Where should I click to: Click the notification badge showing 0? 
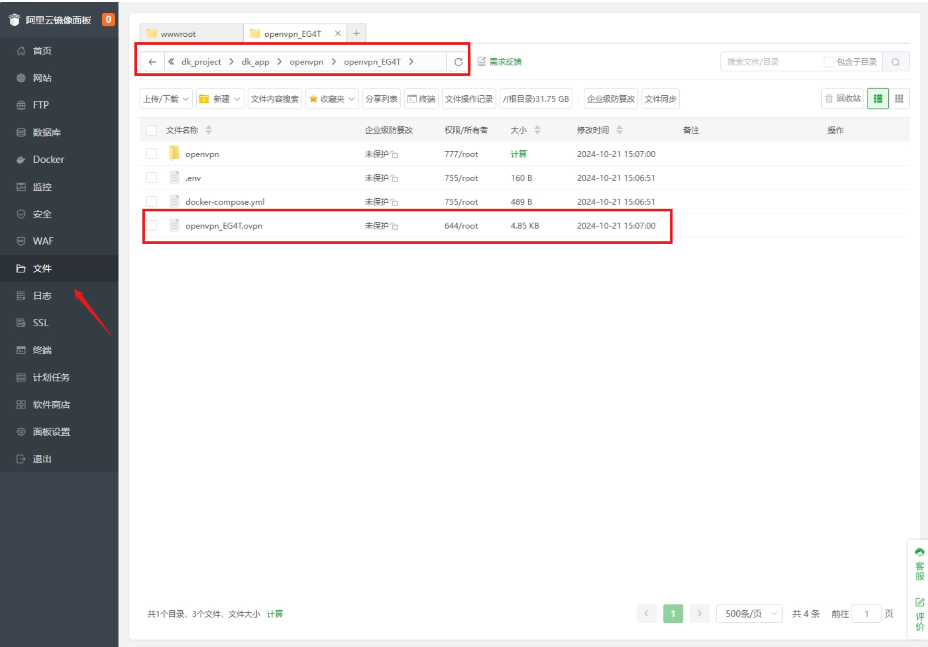(x=108, y=19)
